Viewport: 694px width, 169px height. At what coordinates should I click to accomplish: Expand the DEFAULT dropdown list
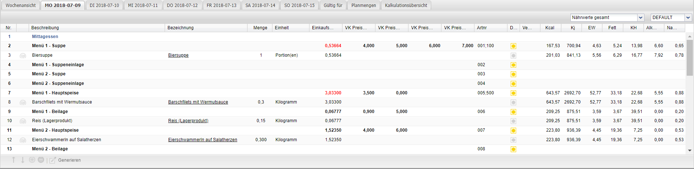(688, 18)
